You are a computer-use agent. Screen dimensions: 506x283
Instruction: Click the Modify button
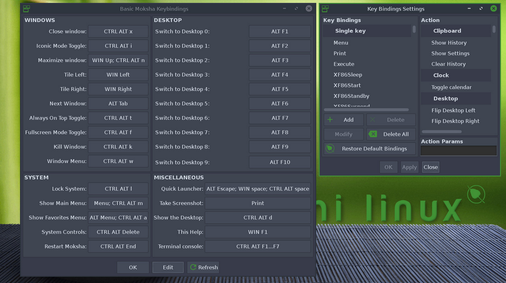click(x=344, y=134)
